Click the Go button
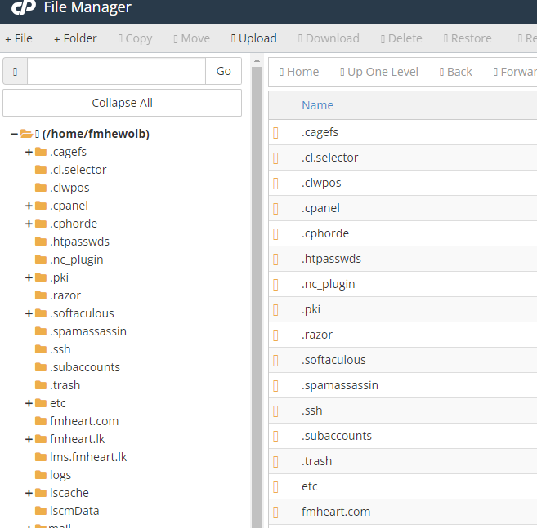537x528 pixels. point(224,71)
